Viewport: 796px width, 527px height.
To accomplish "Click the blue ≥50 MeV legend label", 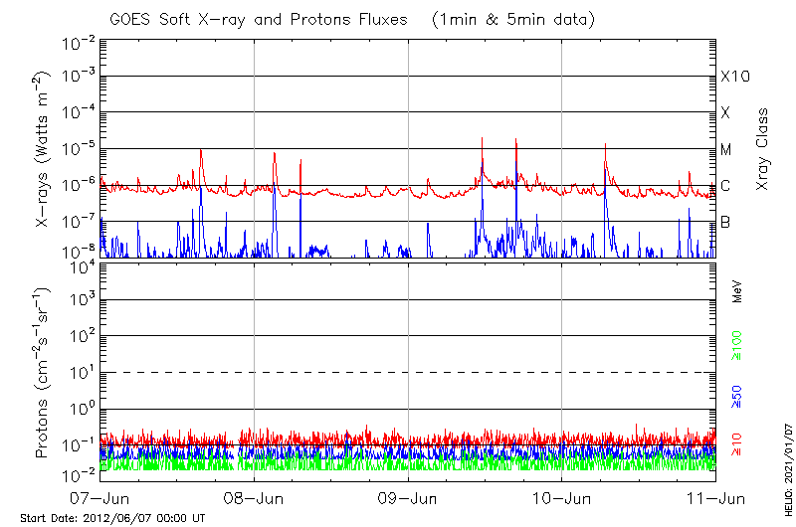I will click(x=737, y=399).
